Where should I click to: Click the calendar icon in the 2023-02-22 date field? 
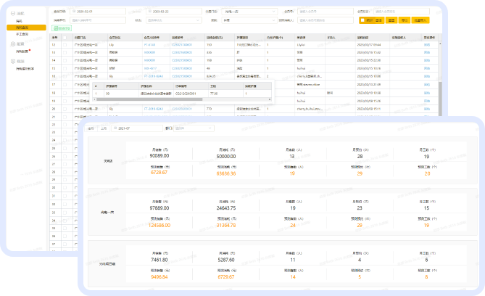pyautogui.click(x=150, y=12)
